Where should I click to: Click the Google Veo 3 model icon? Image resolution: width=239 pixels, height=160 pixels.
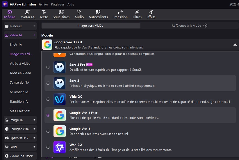pos(59,131)
